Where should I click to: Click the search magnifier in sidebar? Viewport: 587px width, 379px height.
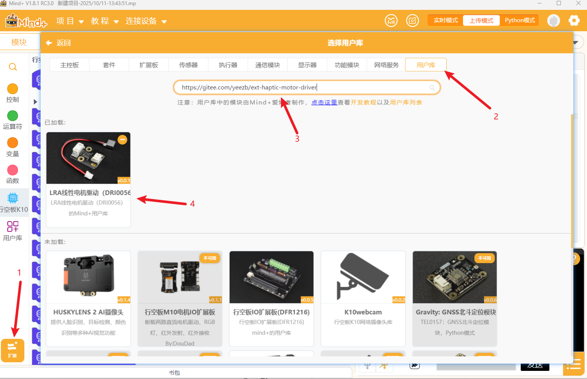13,67
